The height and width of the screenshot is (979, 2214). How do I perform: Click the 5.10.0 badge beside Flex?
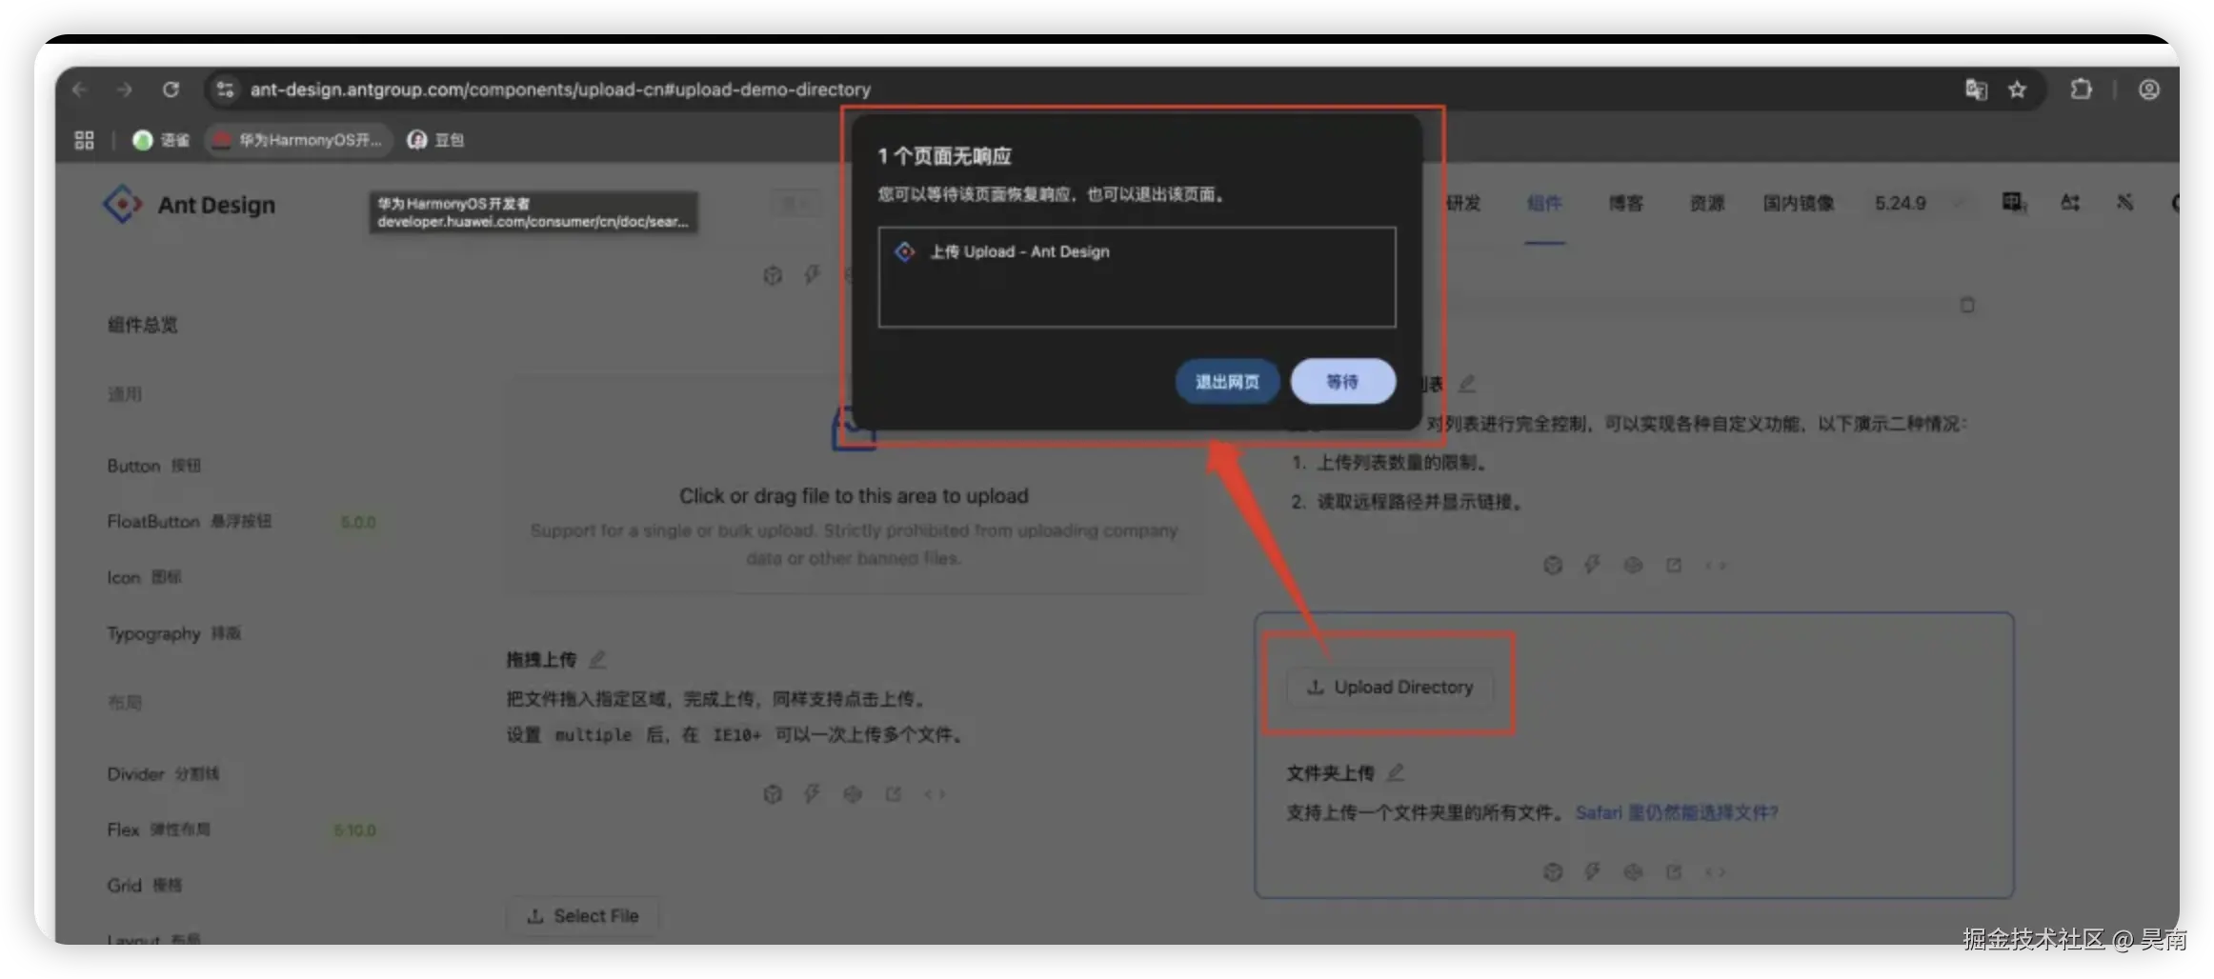coord(355,830)
